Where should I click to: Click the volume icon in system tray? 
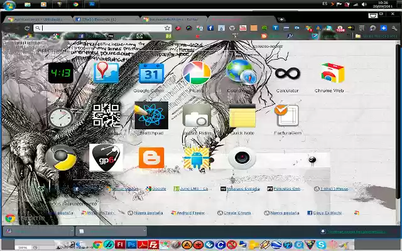click(364, 4)
